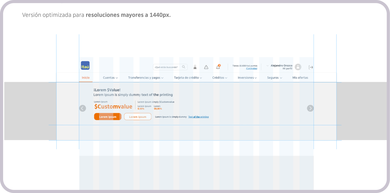
Task: Open the profile avatar icon
Action: point(298,67)
